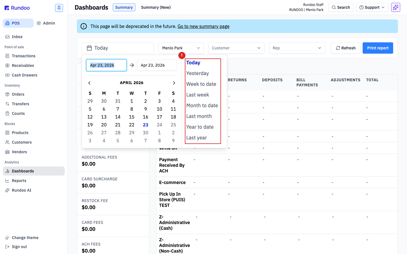Choose the Year to date preset
Viewport: 407px width, 254px height.
tap(200, 127)
